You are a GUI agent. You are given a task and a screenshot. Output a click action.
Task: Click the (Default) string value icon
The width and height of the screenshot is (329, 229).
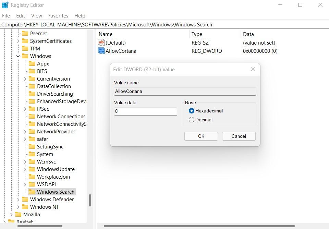pos(101,43)
